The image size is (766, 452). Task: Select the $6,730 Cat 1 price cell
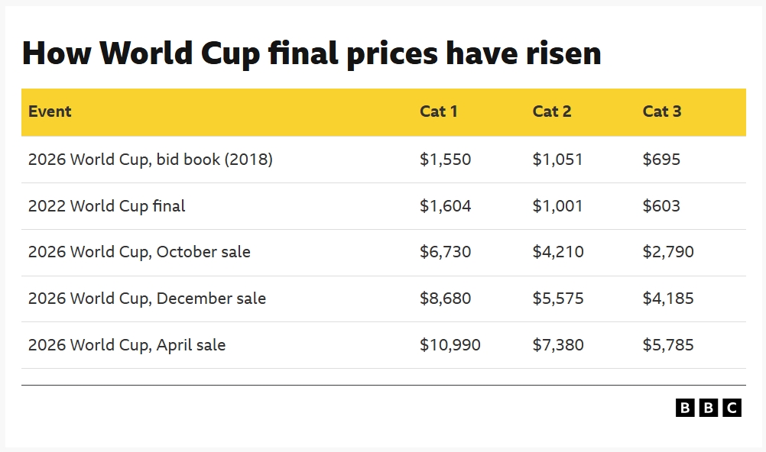tap(445, 252)
